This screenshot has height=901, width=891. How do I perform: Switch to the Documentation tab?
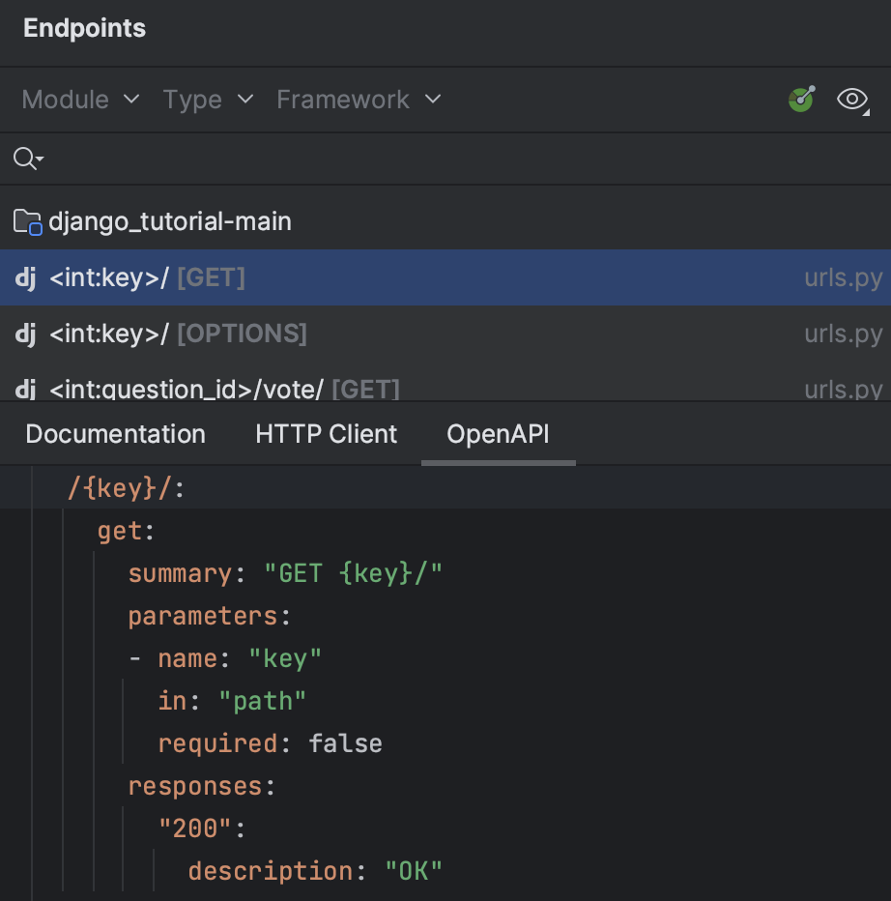click(x=115, y=434)
